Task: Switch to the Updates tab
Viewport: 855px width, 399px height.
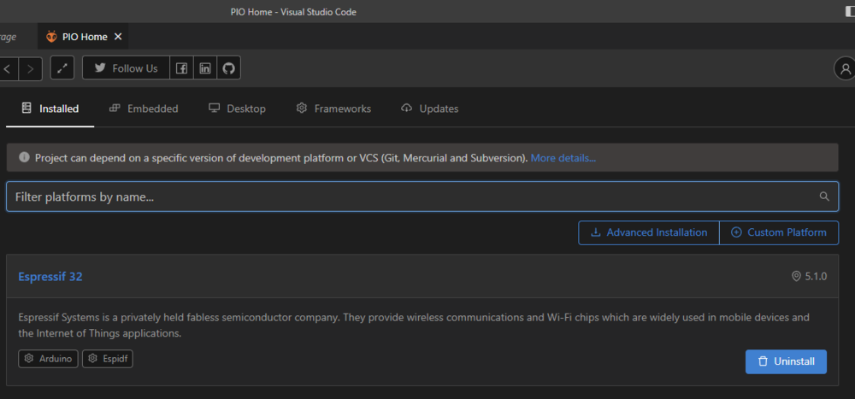Action: click(x=430, y=109)
